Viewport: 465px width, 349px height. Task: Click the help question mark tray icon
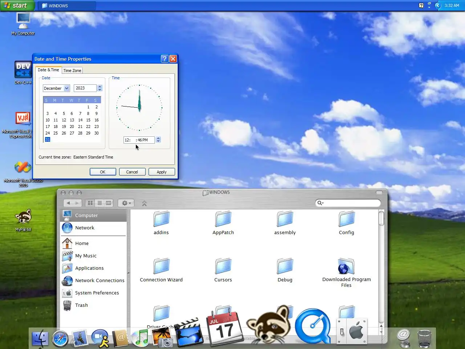click(x=421, y=5)
